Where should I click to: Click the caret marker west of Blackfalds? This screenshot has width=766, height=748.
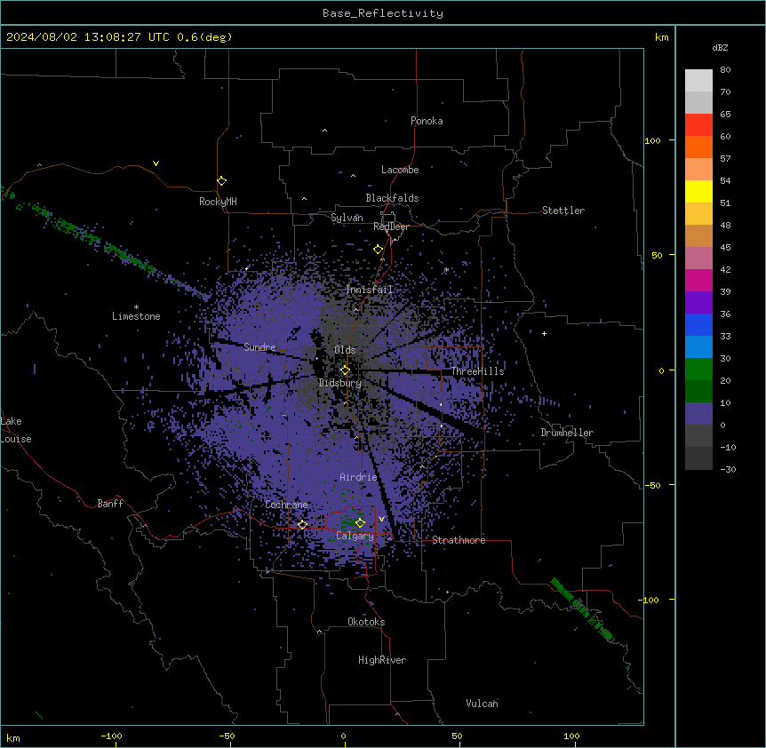click(x=304, y=199)
